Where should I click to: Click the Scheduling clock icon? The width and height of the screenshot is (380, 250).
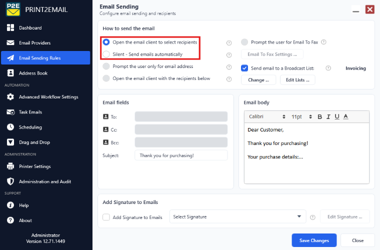pos(10,127)
